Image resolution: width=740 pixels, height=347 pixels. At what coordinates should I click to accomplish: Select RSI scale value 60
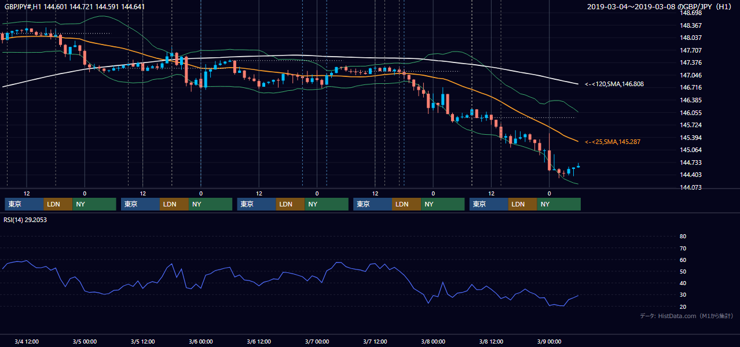point(683,260)
